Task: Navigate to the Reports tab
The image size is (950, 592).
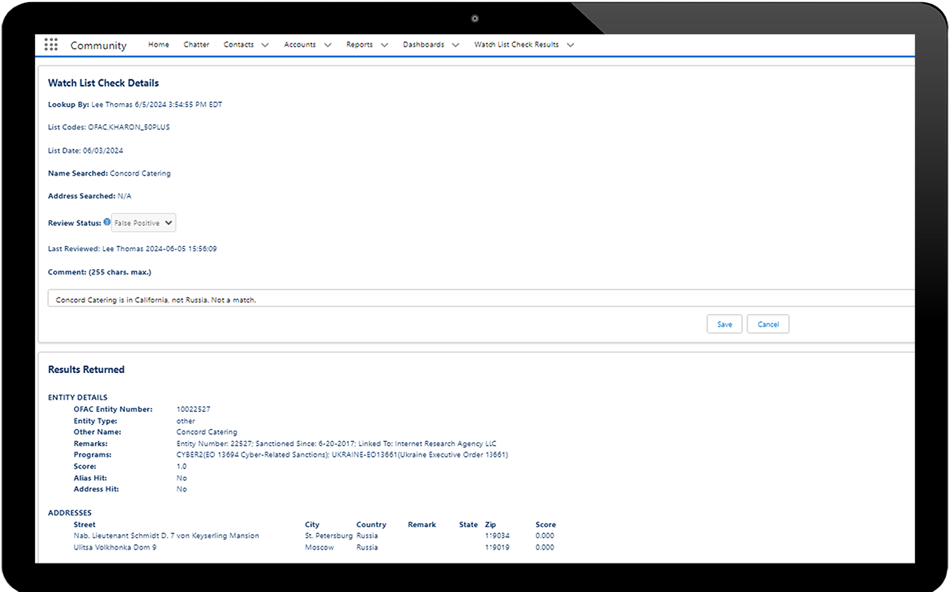Action: (359, 45)
